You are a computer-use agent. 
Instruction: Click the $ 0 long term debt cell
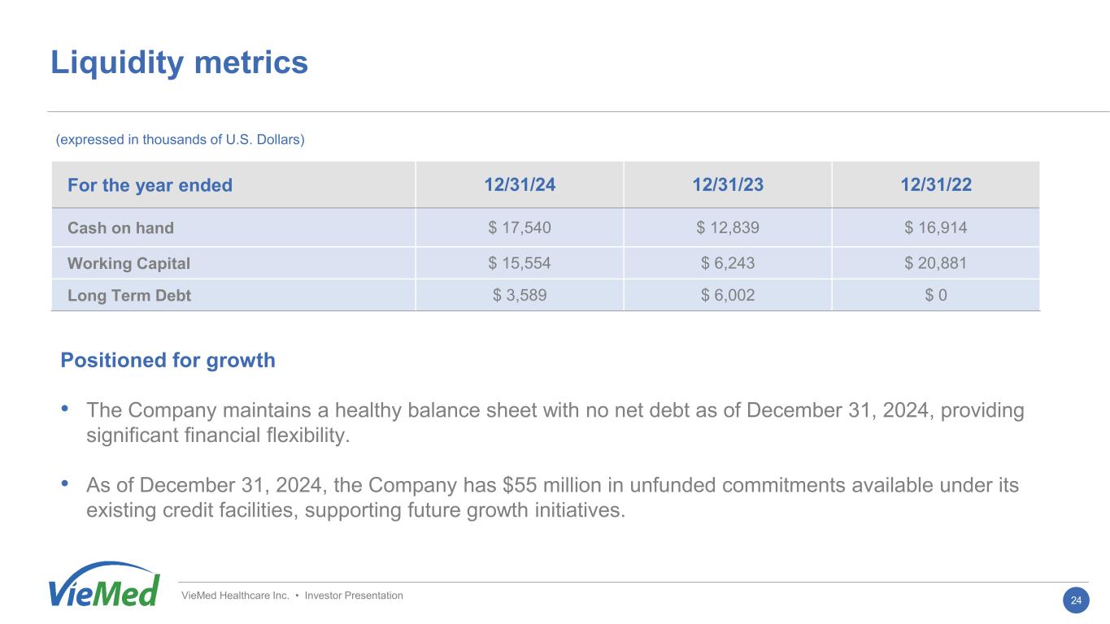pos(936,296)
